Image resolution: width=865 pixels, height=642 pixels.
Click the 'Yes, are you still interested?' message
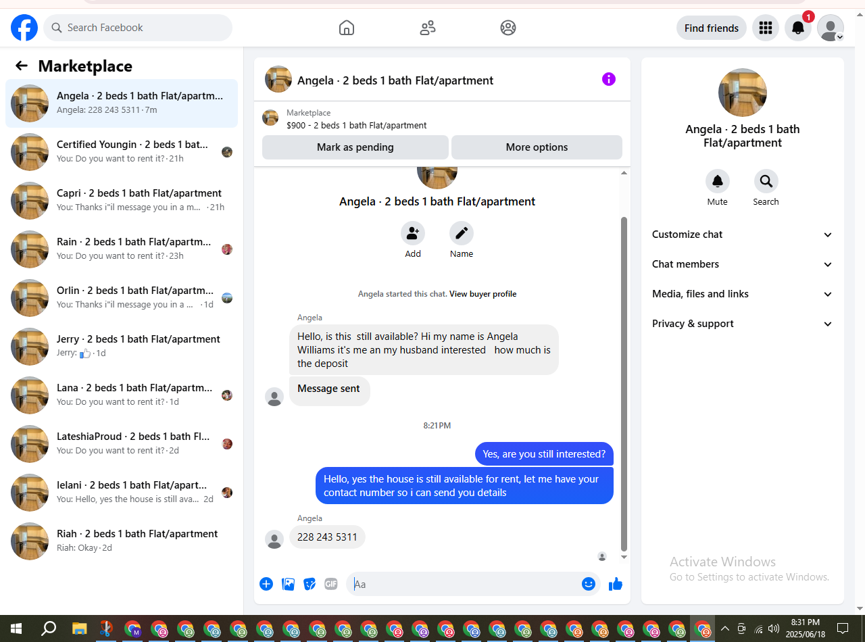click(x=544, y=454)
